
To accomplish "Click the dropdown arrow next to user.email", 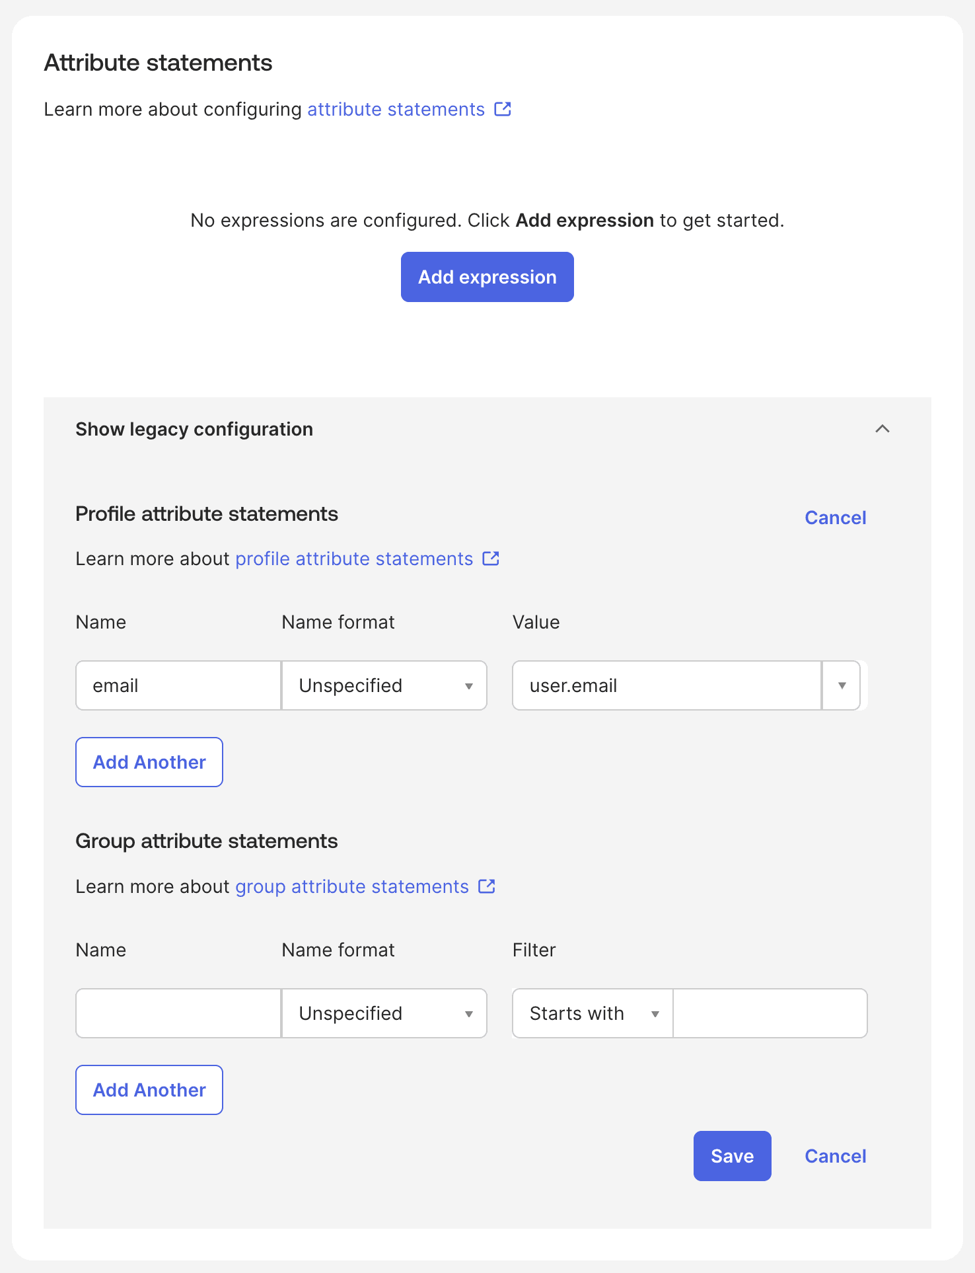I will (841, 685).
